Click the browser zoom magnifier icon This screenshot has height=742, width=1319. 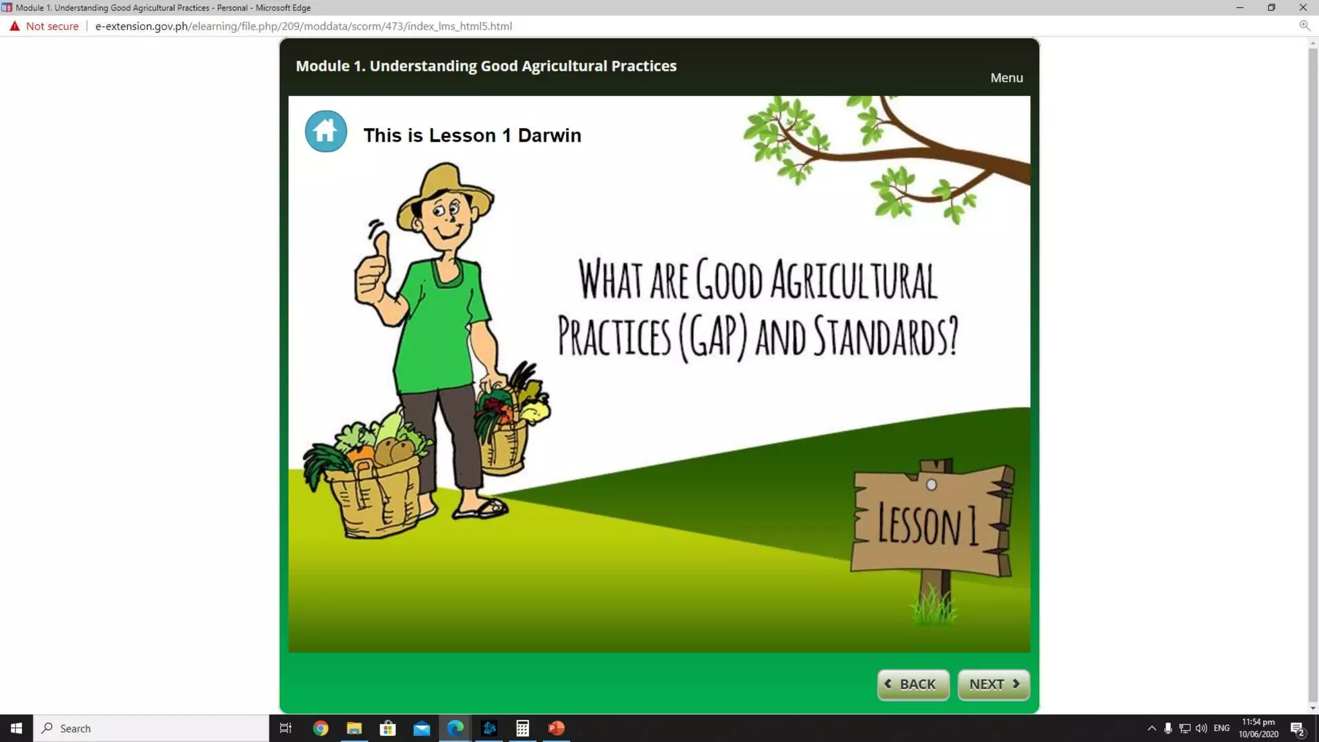(1304, 26)
